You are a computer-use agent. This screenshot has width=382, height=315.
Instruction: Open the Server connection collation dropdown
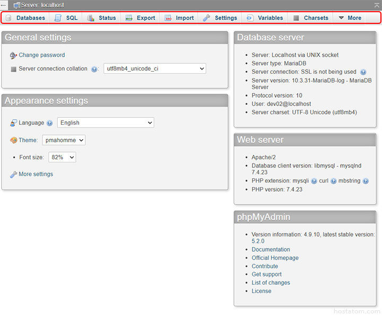click(154, 69)
